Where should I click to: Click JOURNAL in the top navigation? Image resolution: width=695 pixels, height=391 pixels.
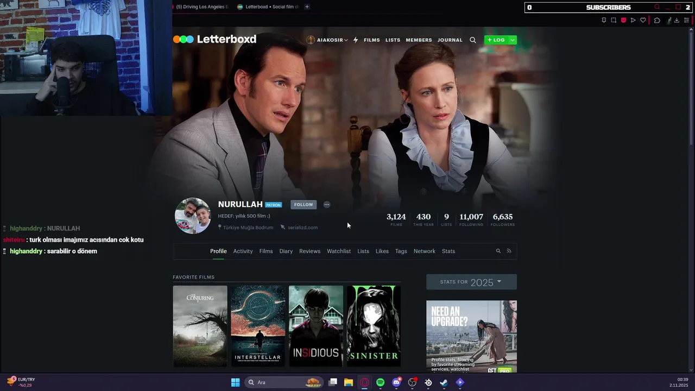tap(450, 40)
